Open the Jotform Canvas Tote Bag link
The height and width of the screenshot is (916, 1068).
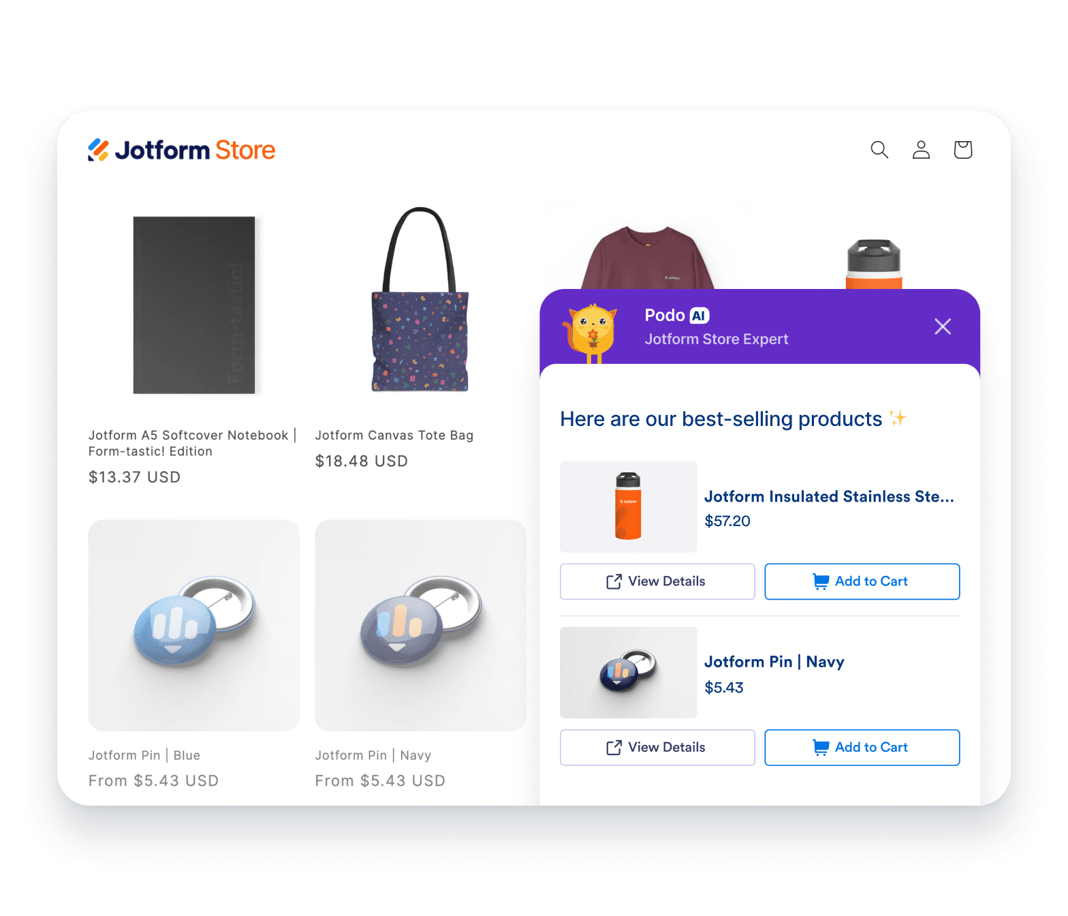pyautogui.click(x=394, y=435)
